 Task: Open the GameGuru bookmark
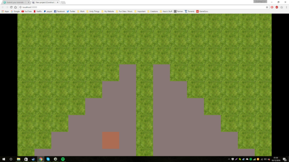[202, 11]
